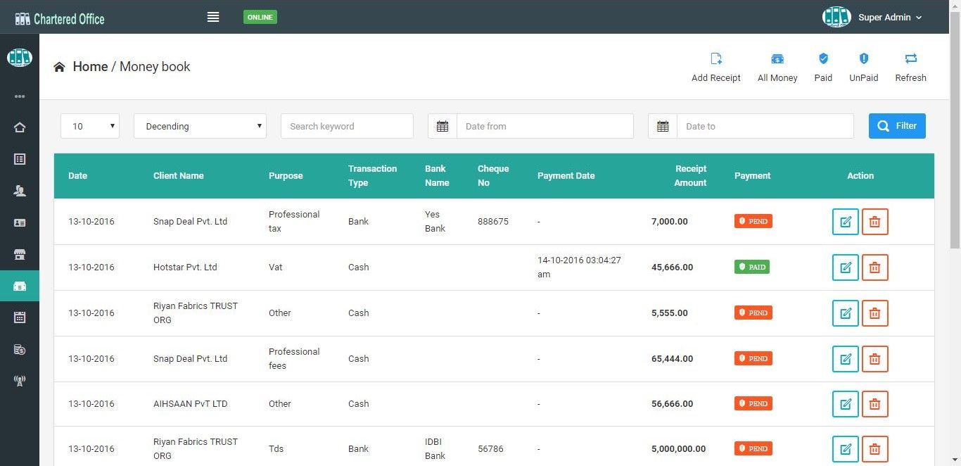Open All Money view
Screen dimensions: 961x466
777,59
